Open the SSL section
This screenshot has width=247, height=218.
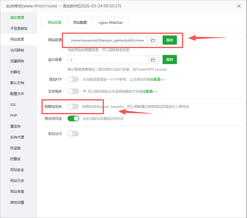click(x=13, y=105)
